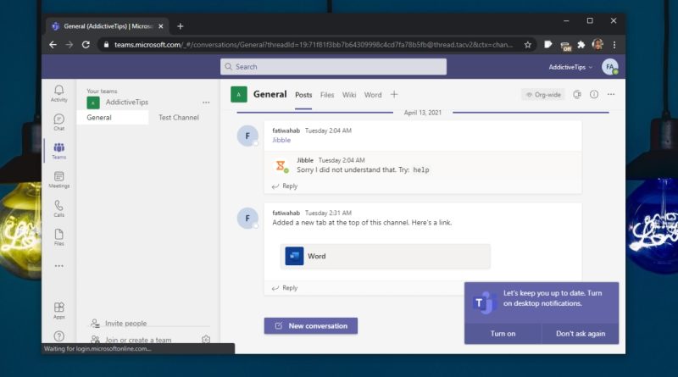678x377 pixels.
Task: Click Invite people link
Action: click(125, 324)
